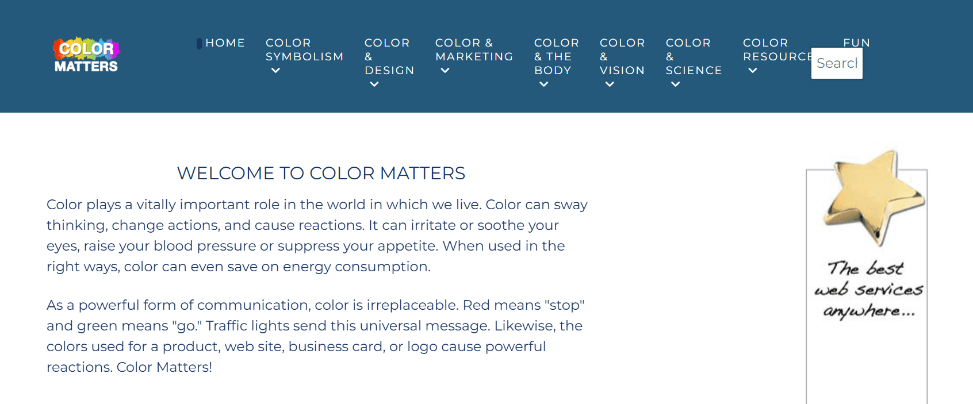Expand the Color Symbolism dropdown chevron
973x404 pixels.
275,70
